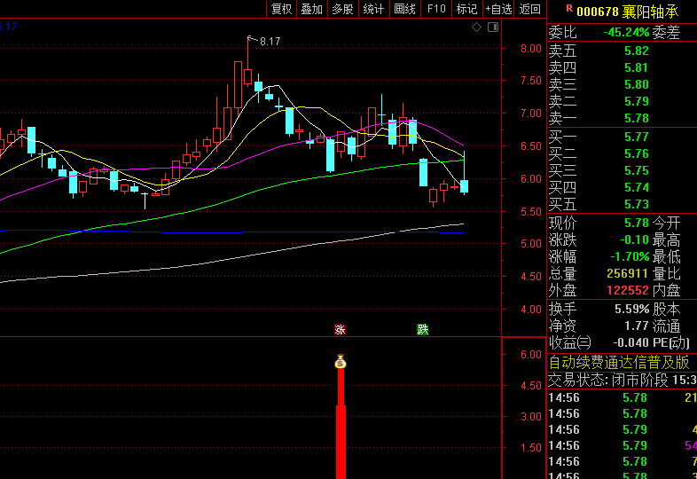Add stock with +自选 button
Screen dimensions: 697x479
point(498,9)
